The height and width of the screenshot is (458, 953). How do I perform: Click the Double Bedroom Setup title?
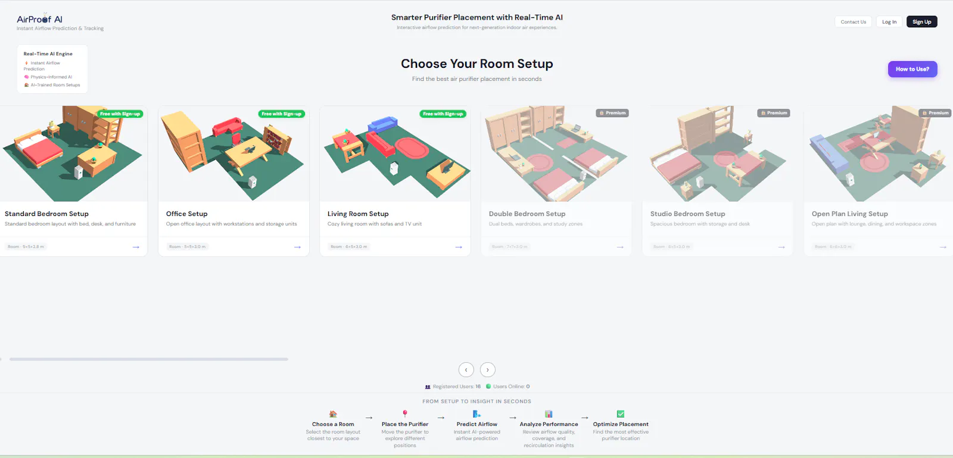tap(527, 214)
